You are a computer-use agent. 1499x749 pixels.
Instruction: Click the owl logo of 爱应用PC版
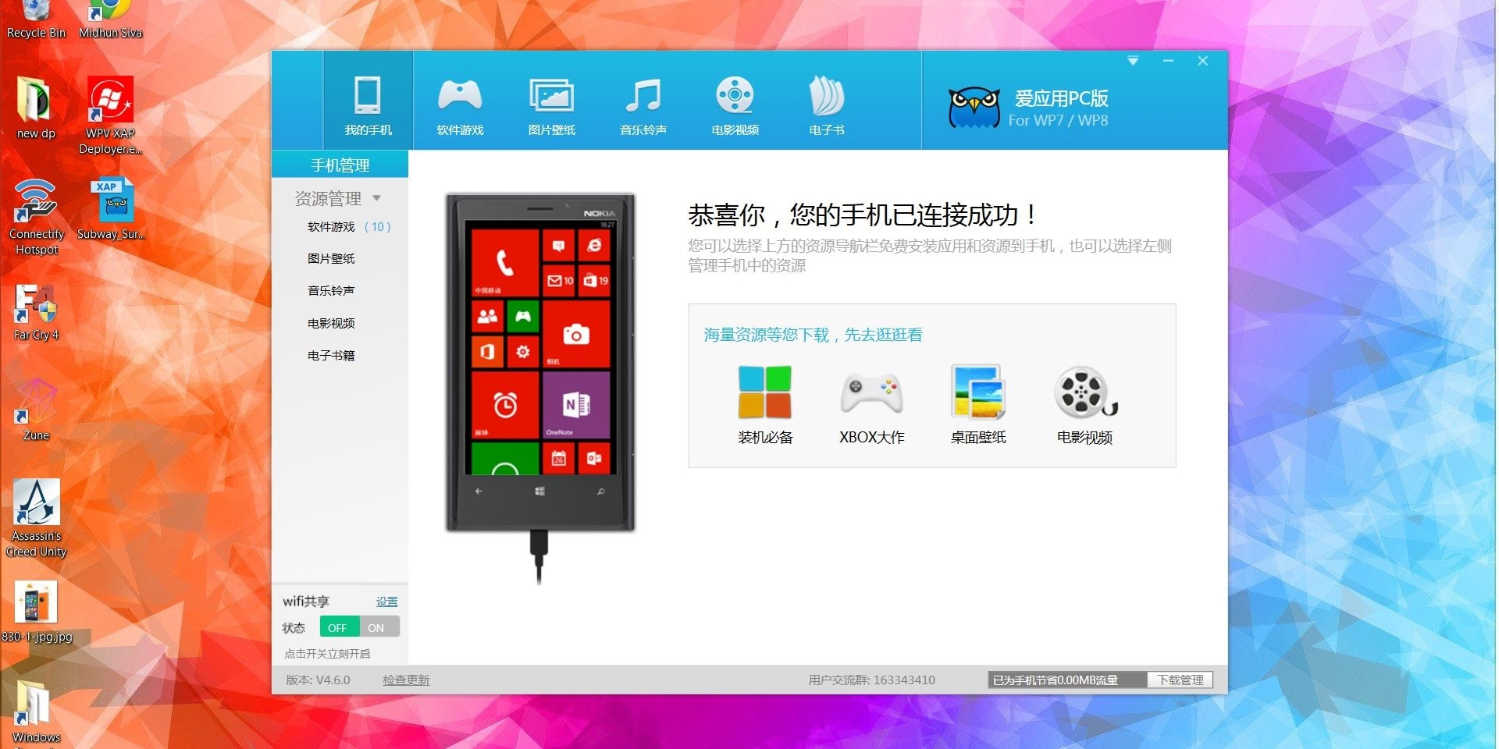click(x=974, y=108)
